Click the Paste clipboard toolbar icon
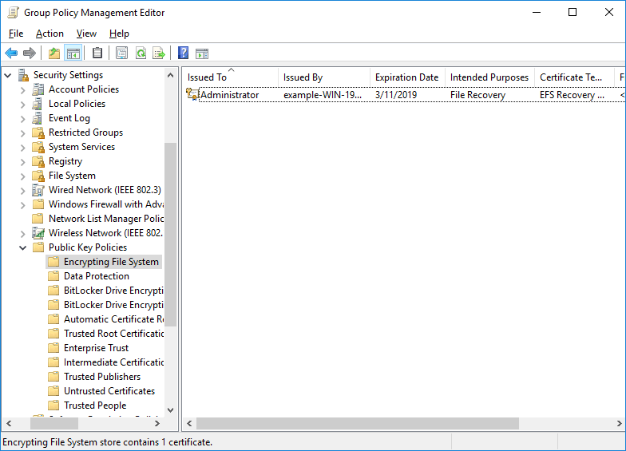This screenshot has width=626, height=451. (97, 53)
